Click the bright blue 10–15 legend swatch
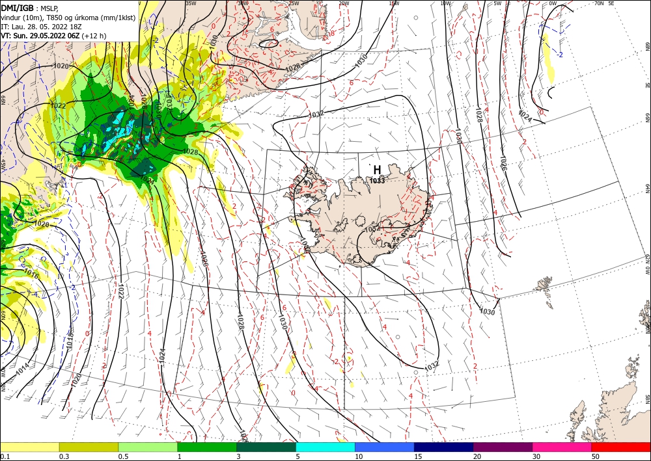This screenshot has height=461, width=651. click(385, 447)
